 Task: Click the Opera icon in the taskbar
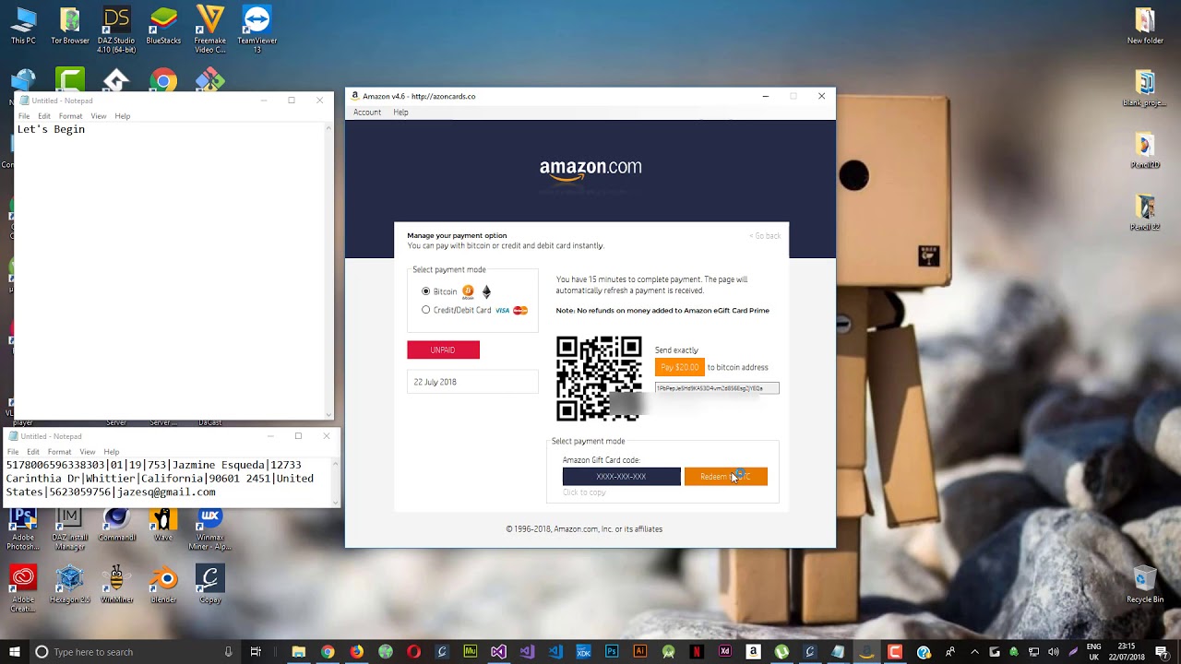(x=413, y=652)
